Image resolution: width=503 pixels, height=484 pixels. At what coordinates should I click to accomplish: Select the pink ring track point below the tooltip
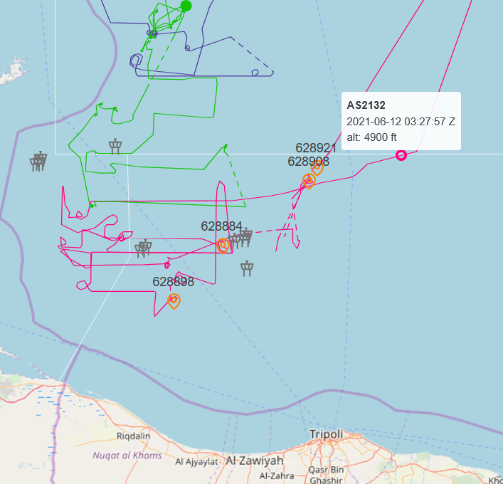[x=401, y=155]
